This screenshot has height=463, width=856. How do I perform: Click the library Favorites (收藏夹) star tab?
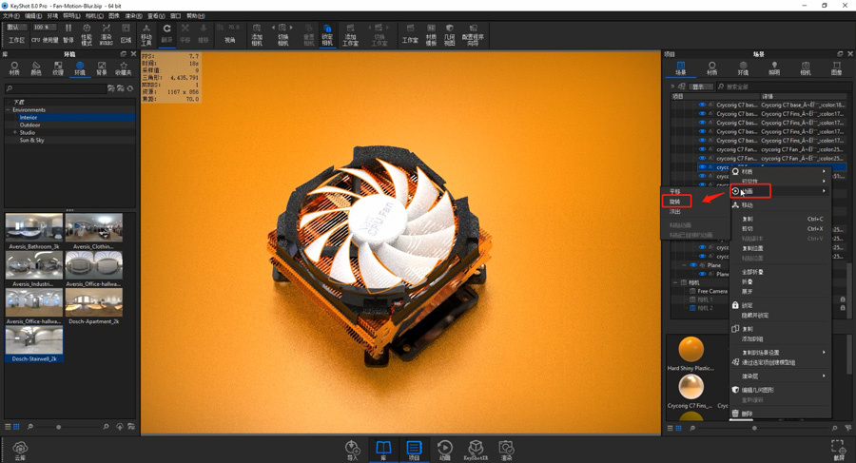(x=124, y=68)
